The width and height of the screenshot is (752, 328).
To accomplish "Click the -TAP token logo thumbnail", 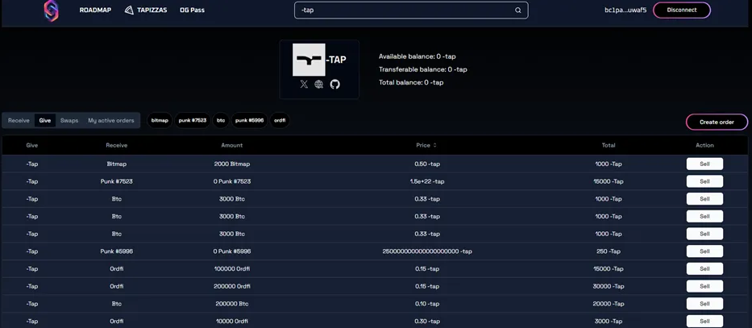I will 309,60.
